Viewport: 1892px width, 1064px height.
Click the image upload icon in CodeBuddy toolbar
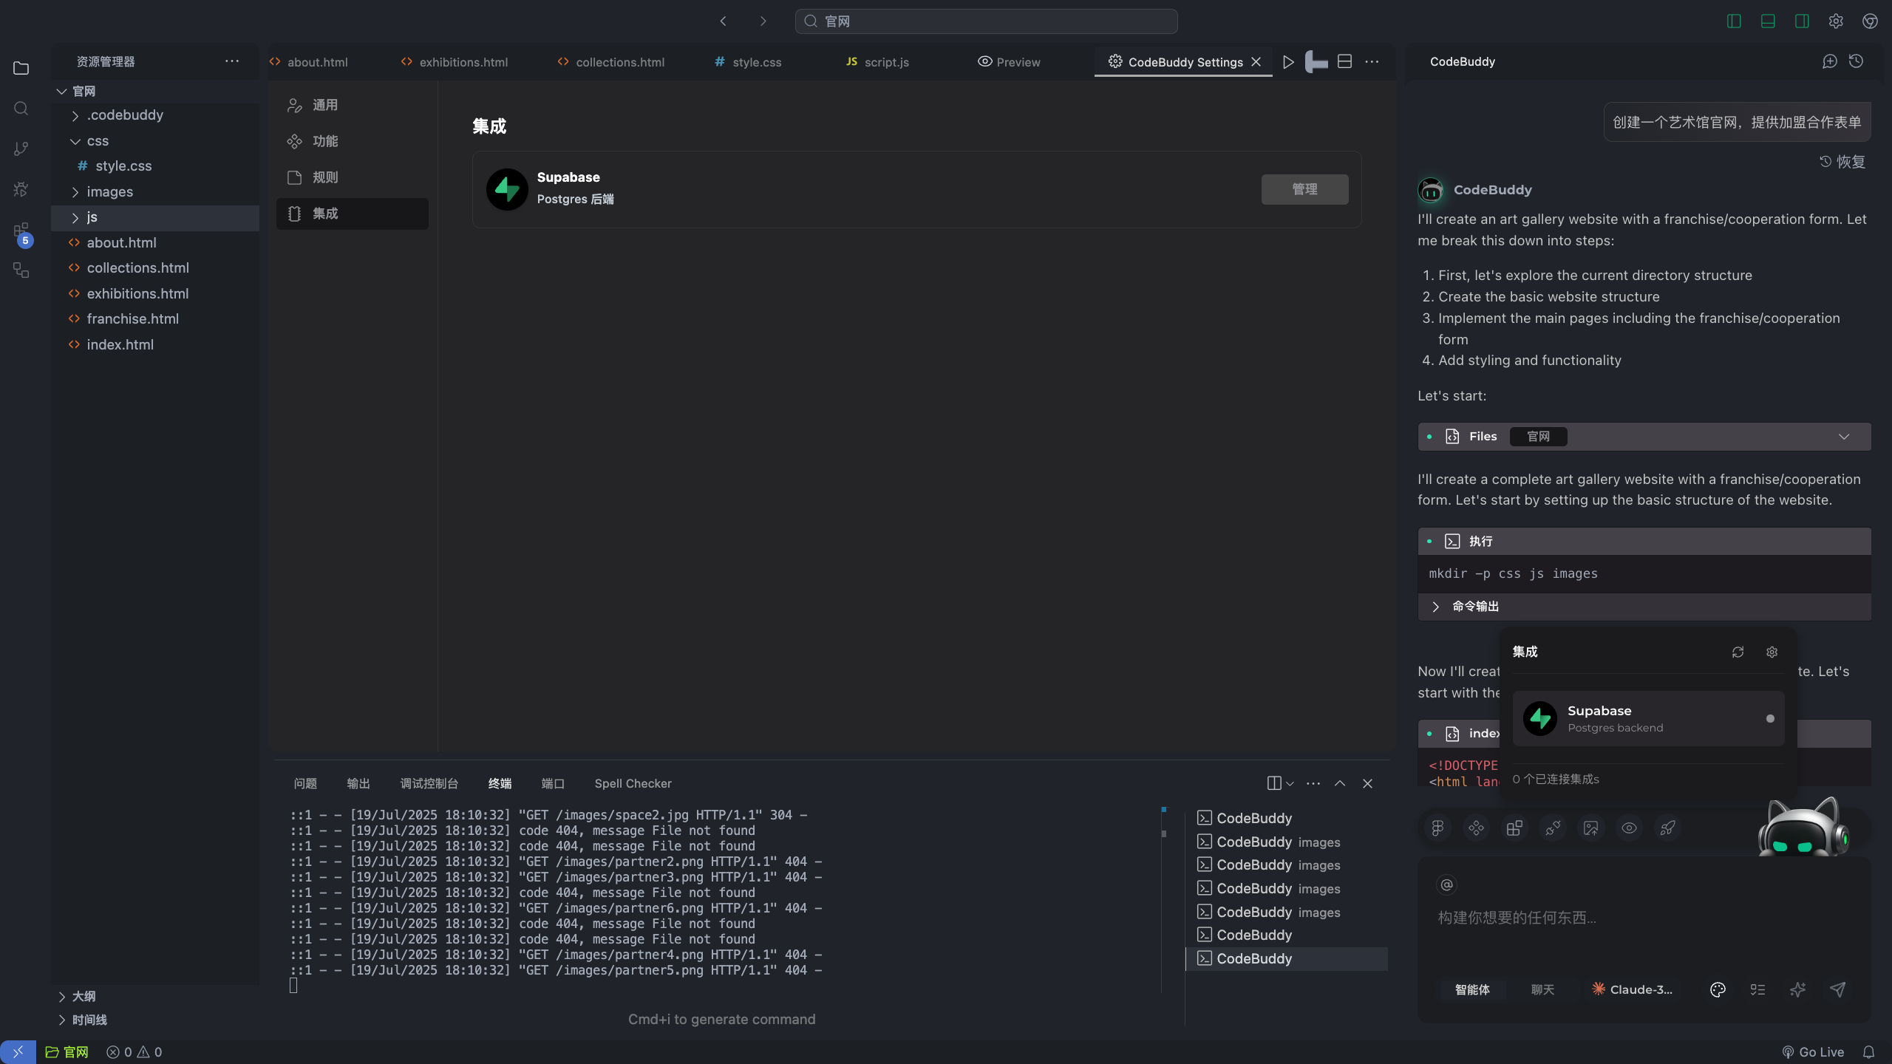pos(1591,828)
